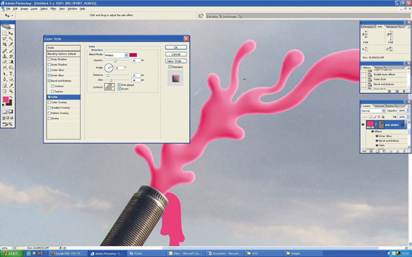412x257 pixels.
Task: Open foreground pink color picker
Action: click(x=5, y=99)
